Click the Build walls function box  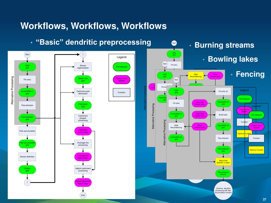tap(223, 115)
